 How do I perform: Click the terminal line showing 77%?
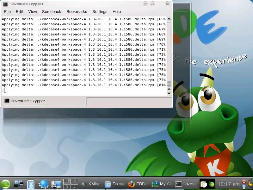pyautogui.click(x=84, y=80)
